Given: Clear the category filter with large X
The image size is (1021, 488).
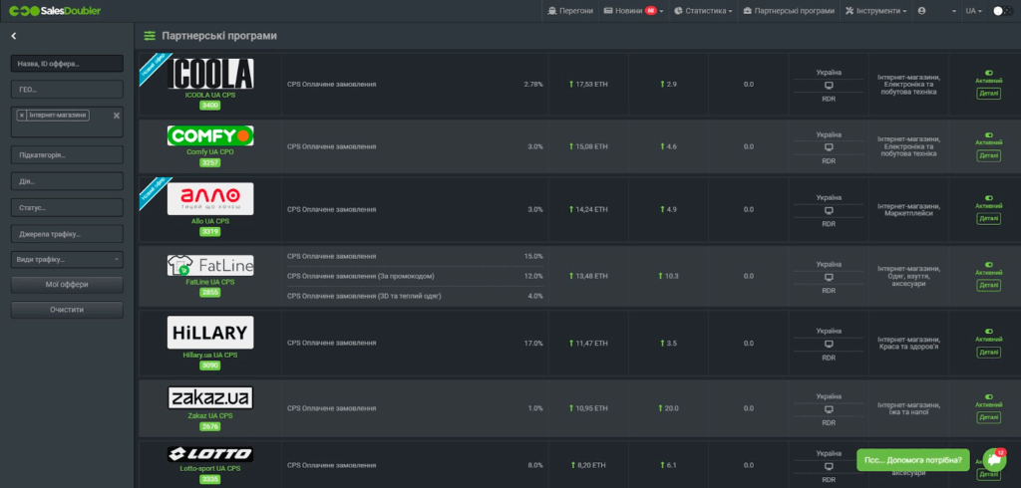Looking at the screenshot, I should tap(116, 116).
